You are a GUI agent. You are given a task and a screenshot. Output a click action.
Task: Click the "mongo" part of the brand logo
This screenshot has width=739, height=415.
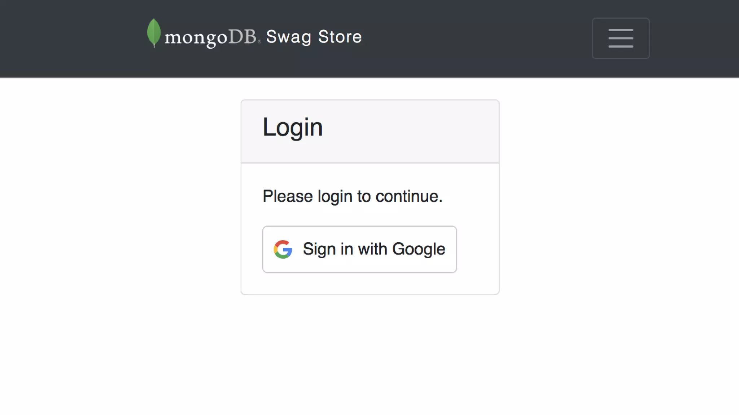[196, 38]
